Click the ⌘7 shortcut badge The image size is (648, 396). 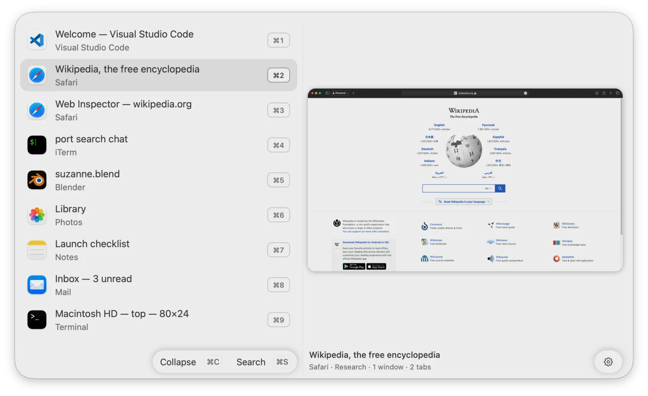(278, 250)
